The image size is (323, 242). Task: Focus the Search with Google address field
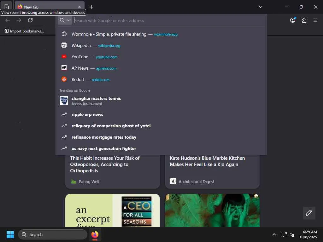click(169, 20)
